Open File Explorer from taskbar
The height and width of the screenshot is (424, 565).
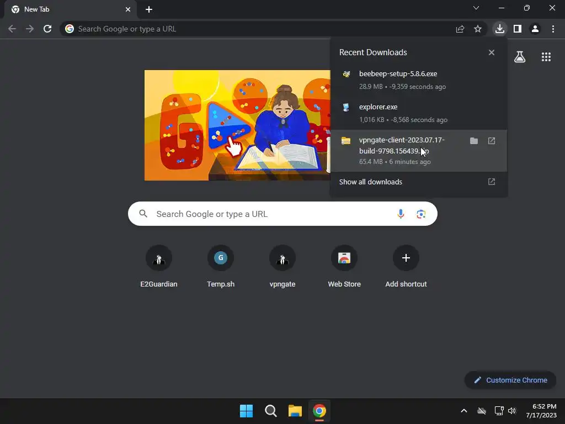coord(295,411)
